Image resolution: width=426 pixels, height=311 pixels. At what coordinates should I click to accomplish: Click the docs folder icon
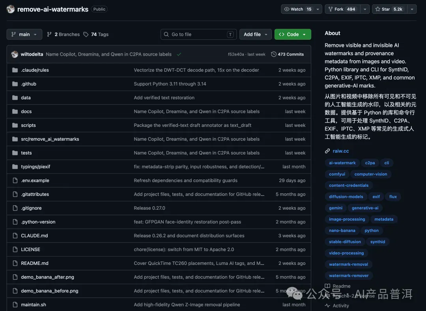click(x=15, y=112)
